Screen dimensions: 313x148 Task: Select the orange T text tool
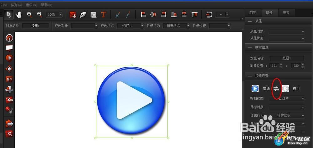(103, 15)
